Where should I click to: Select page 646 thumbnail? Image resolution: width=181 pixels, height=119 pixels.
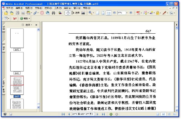click(x=17, y=62)
